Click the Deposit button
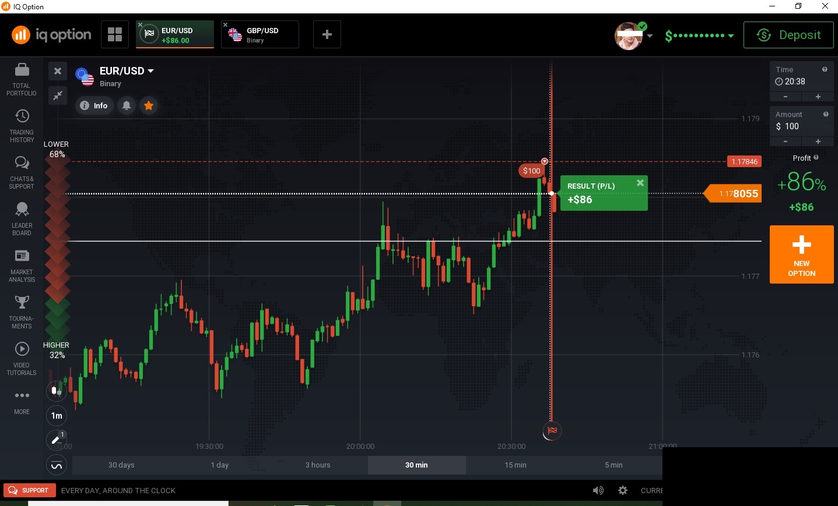This screenshot has height=506, width=838. click(788, 35)
